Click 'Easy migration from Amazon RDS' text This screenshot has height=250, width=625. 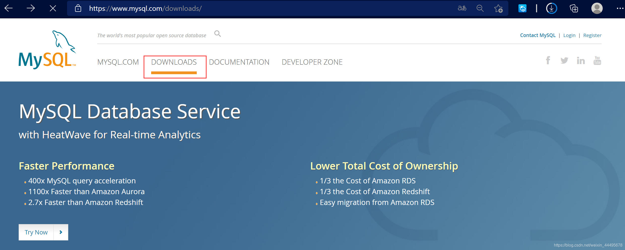tap(377, 202)
